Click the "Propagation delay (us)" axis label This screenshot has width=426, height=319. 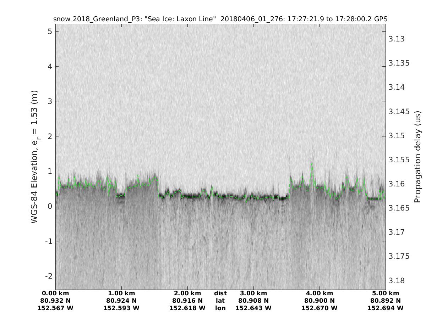tap(417, 157)
